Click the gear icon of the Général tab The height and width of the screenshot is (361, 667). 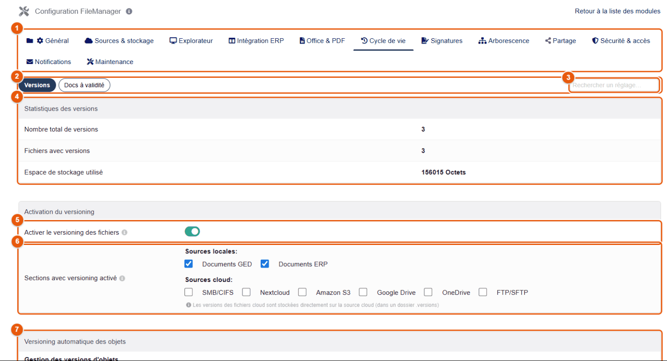pyautogui.click(x=40, y=41)
